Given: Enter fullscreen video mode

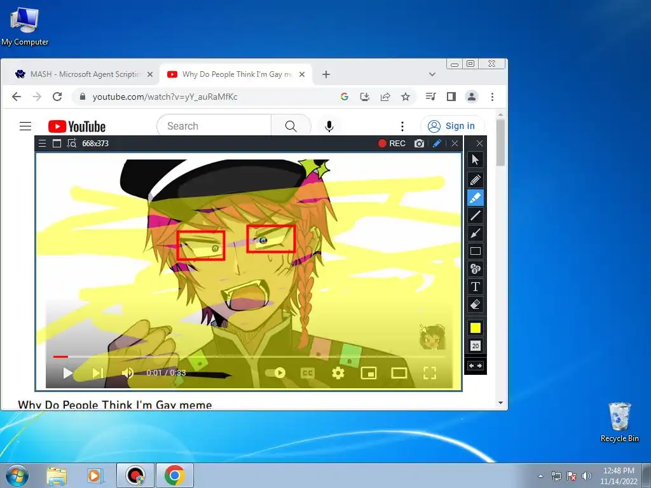Looking at the screenshot, I should pyautogui.click(x=430, y=373).
